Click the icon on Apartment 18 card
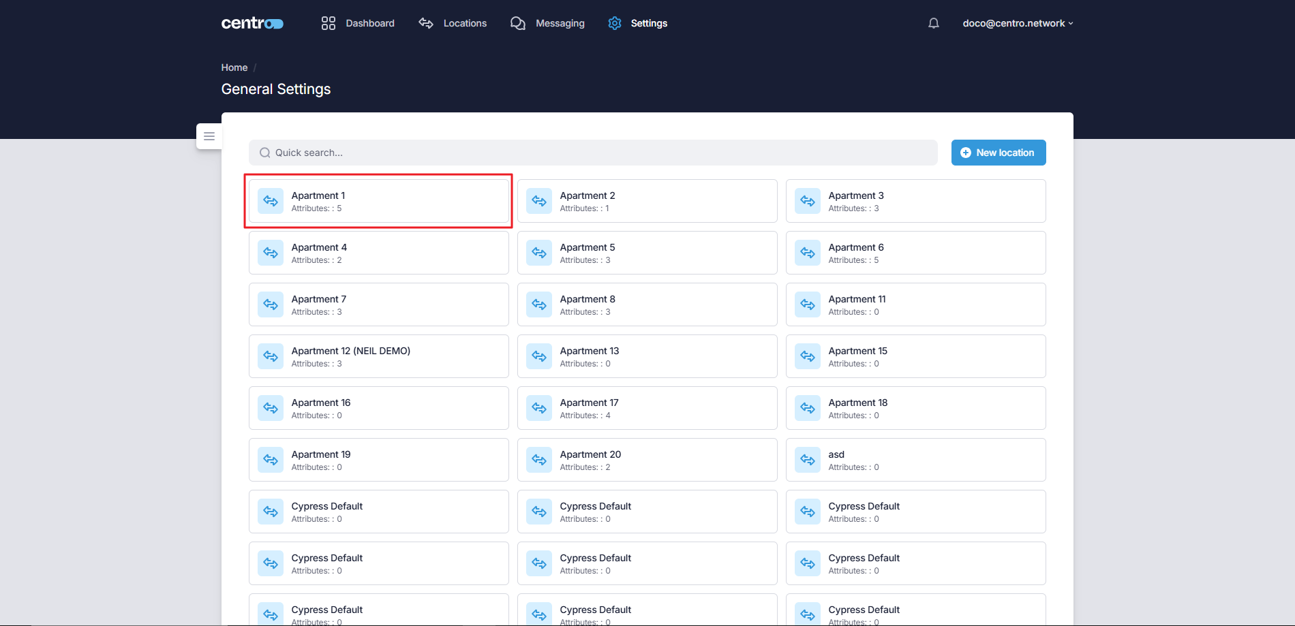 pos(808,408)
